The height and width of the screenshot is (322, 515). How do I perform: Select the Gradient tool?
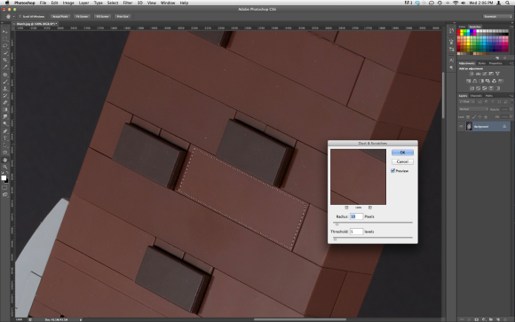[5, 110]
